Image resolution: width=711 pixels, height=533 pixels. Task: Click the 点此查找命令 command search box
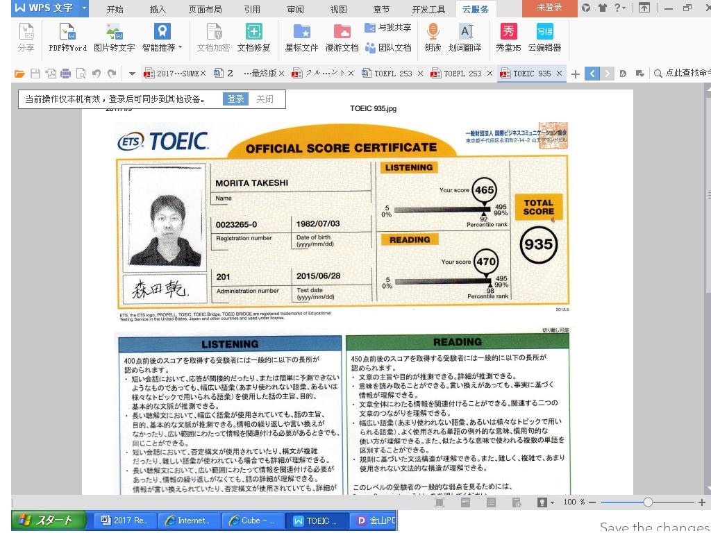pos(682,74)
